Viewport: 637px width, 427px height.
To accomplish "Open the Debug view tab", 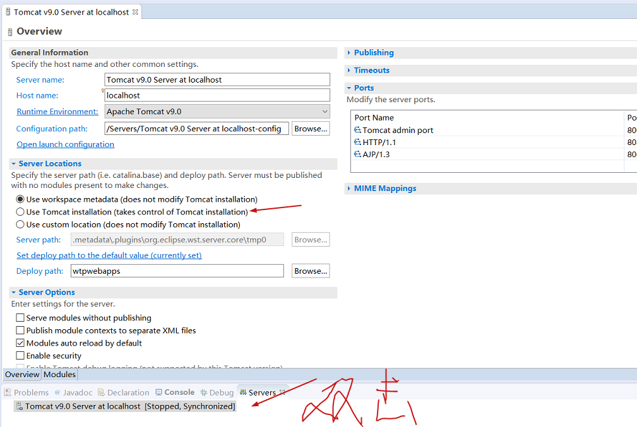I will 217,392.
